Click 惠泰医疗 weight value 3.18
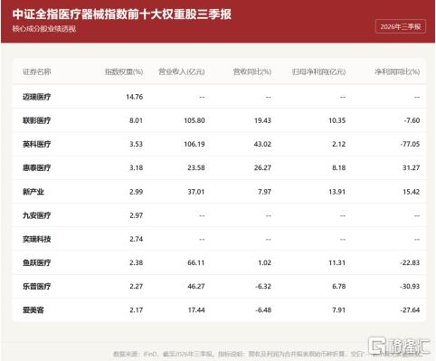The width and height of the screenshot is (436, 361). [136, 167]
